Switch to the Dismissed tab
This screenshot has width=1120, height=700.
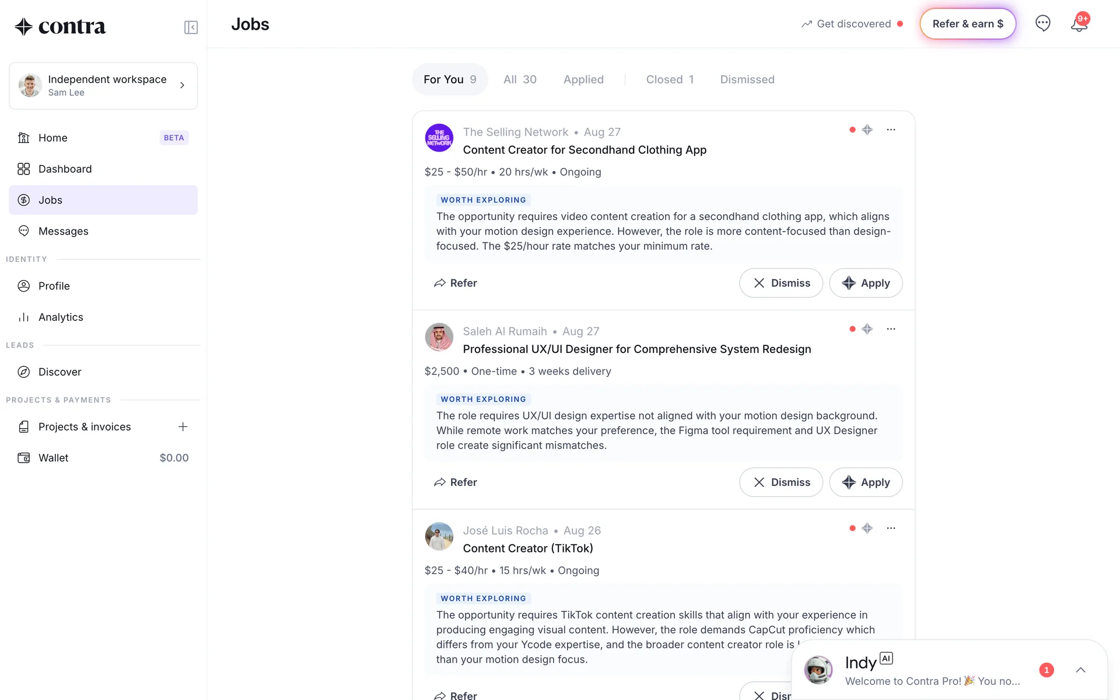[x=747, y=79]
